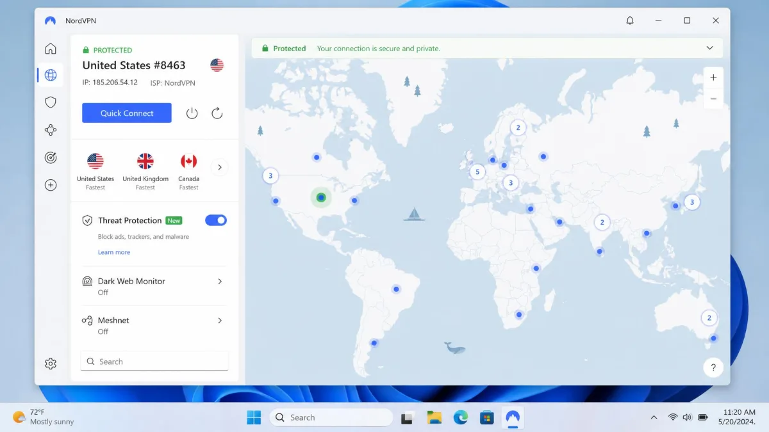Click the US flag beside server name
Screen dimensions: 769x432
[217, 65]
